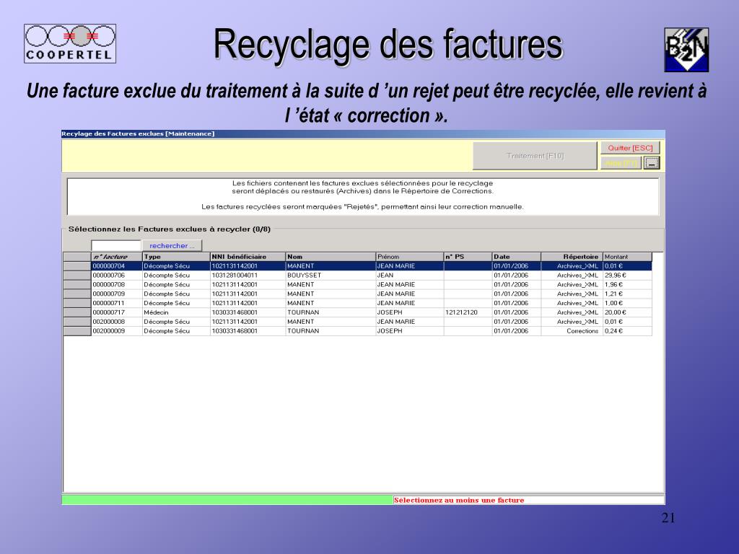Click the n° PS column header

pos(468,257)
